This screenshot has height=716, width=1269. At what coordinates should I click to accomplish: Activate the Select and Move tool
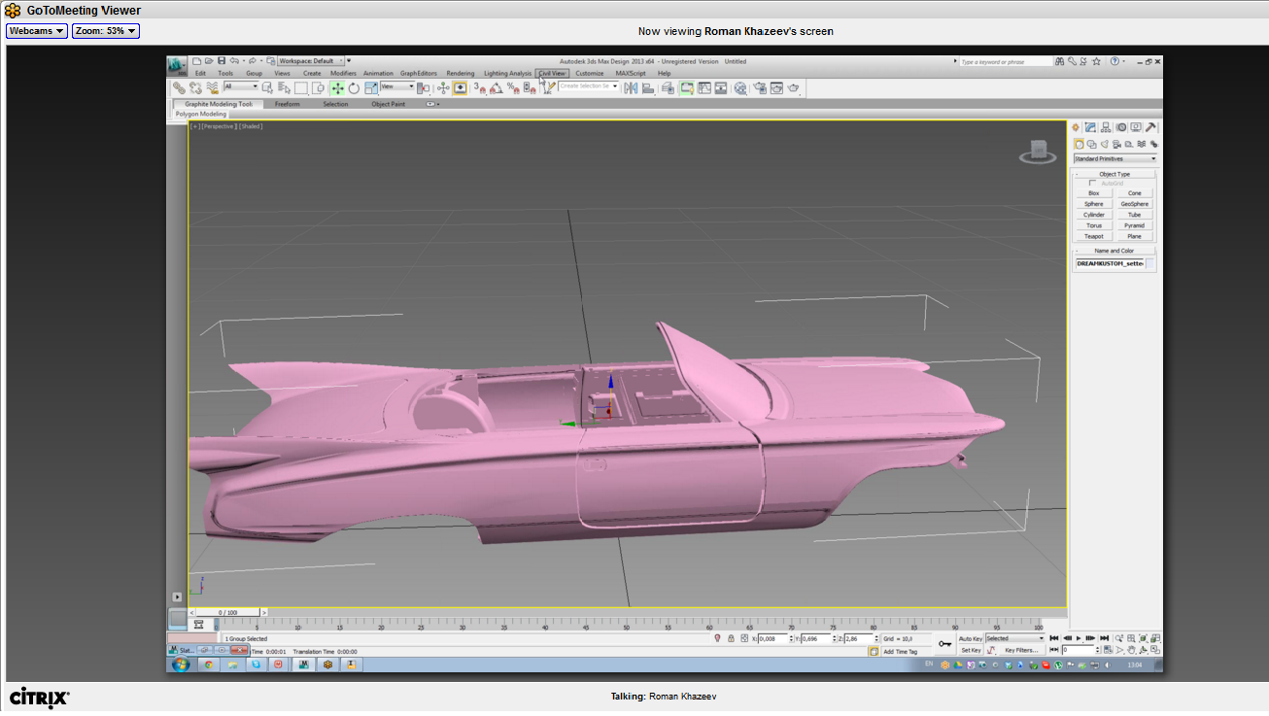click(337, 87)
